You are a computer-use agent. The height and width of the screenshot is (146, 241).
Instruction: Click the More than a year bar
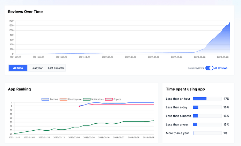pyautogui.click(x=207, y=133)
